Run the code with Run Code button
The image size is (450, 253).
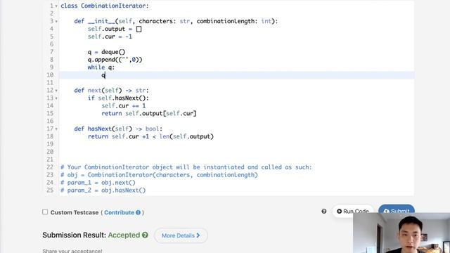353,211
